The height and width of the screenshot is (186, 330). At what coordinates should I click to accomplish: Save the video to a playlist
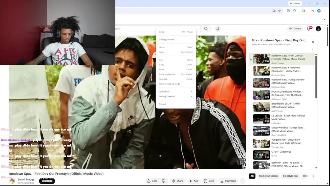click(209, 181)
